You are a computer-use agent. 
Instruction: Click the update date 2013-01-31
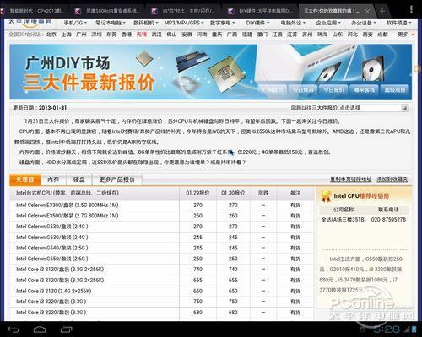52,108
